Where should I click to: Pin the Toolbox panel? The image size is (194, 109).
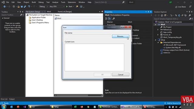[20, 12]
